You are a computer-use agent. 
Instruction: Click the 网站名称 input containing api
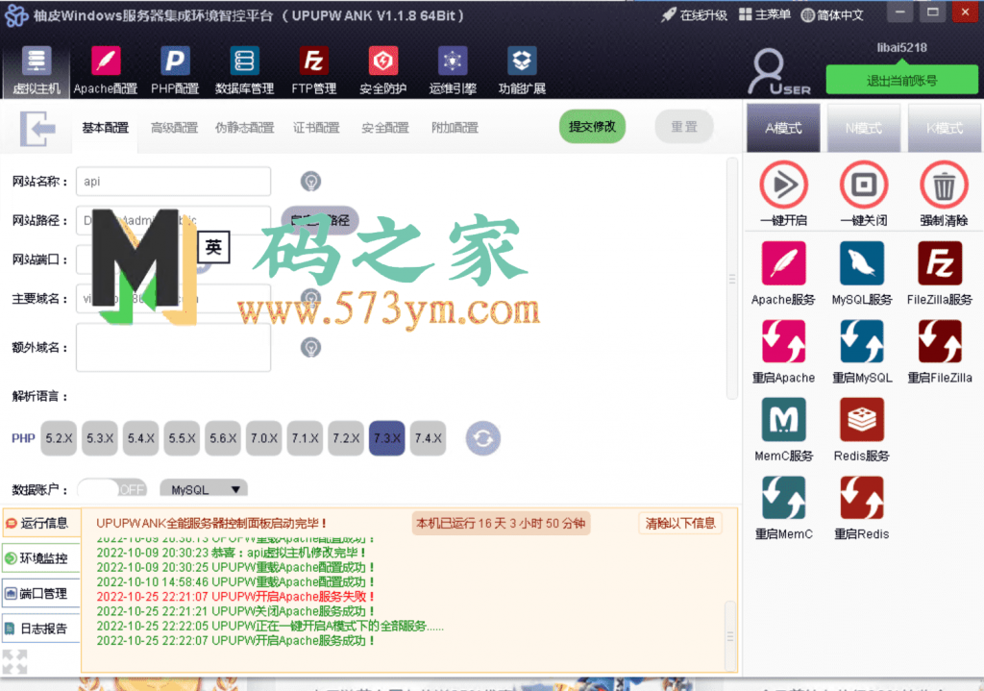coord(173,182)
